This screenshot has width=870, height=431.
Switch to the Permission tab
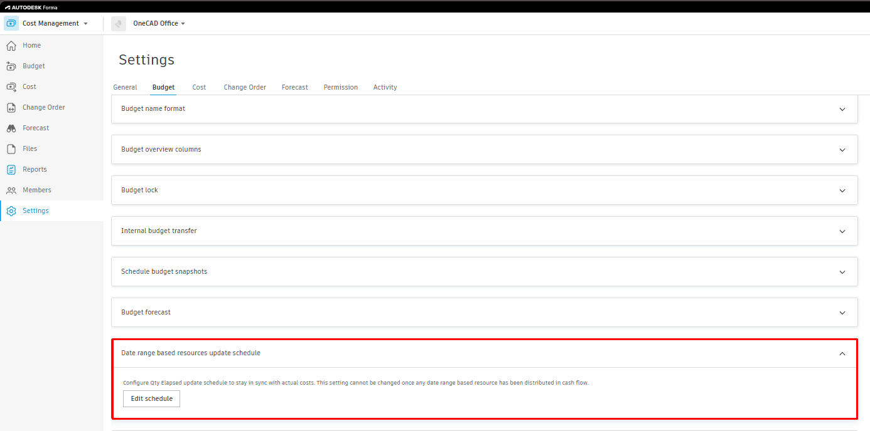[341, 87]
